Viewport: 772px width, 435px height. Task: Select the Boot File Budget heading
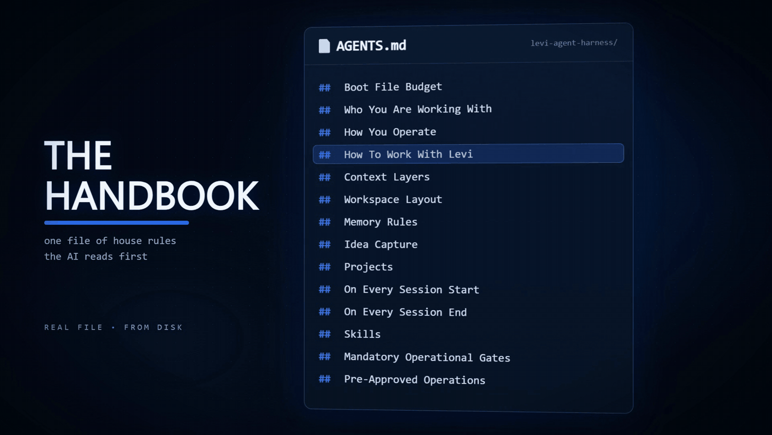(393, 87)
